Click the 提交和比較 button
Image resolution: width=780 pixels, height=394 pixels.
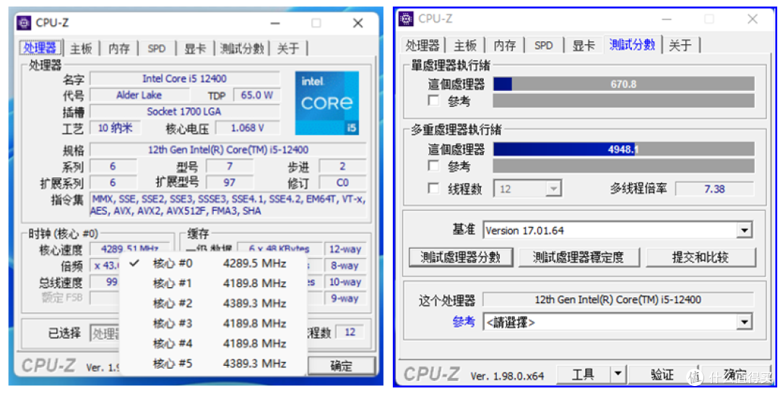point(700,257)
